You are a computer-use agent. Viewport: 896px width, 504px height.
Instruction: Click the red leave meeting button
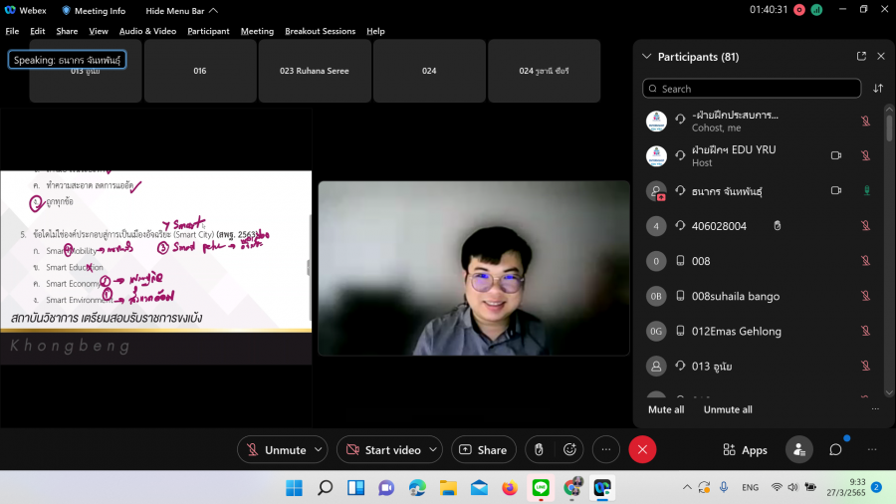(642, 450)
